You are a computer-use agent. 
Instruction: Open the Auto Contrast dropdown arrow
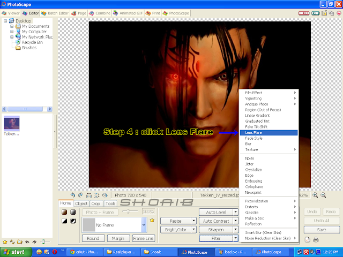point(236,221)
